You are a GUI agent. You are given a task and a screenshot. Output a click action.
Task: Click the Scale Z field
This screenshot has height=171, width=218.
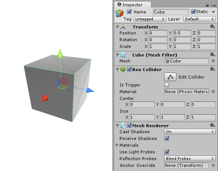pos(206,46)
